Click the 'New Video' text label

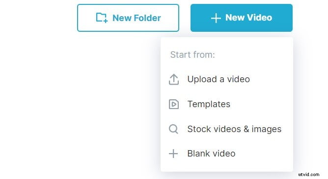pos(249,18)
